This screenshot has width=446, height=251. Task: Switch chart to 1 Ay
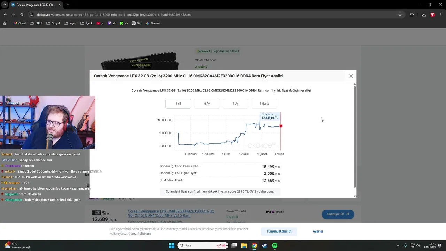(236, 104)
